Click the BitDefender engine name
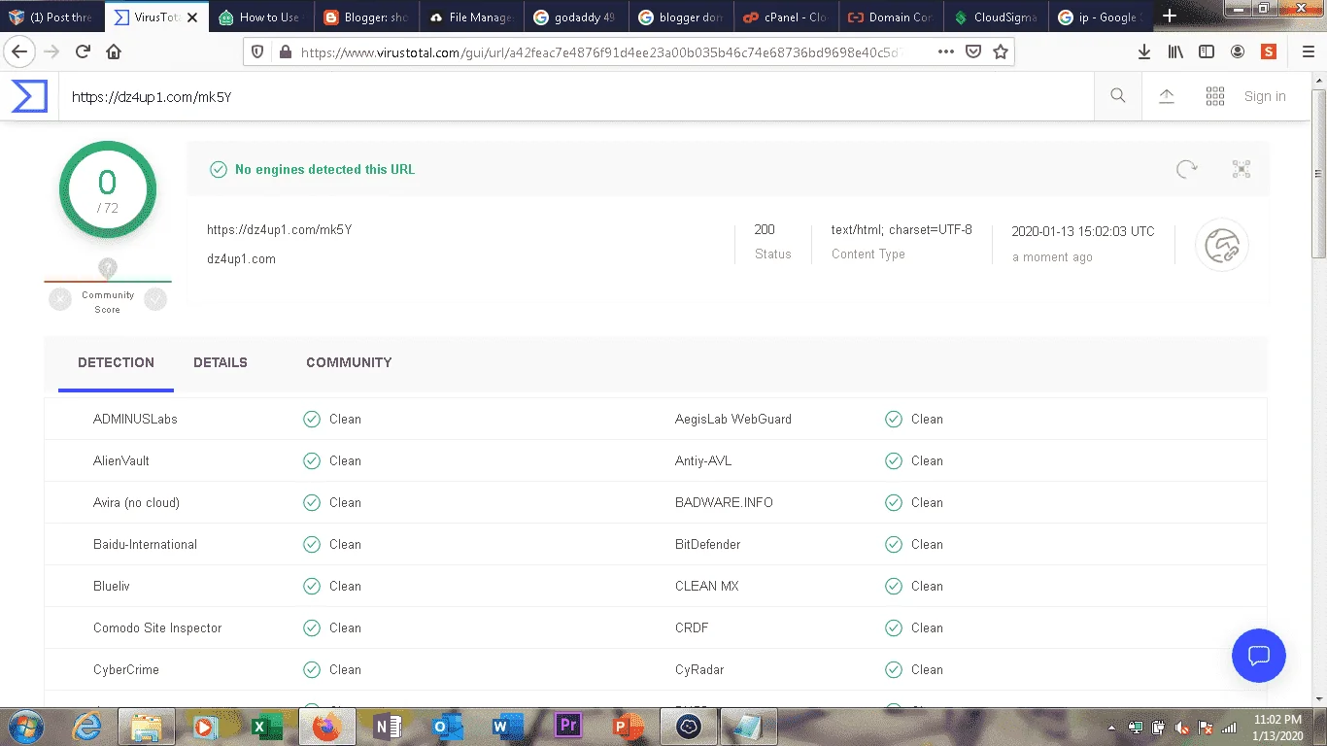The height and width of the screenshot is (746, 1327). coord(707,544)
